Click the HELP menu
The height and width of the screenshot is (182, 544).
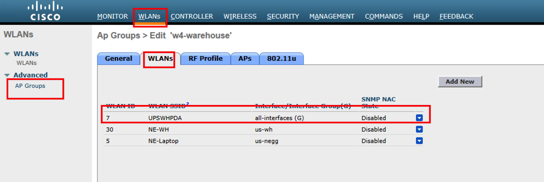421,16
